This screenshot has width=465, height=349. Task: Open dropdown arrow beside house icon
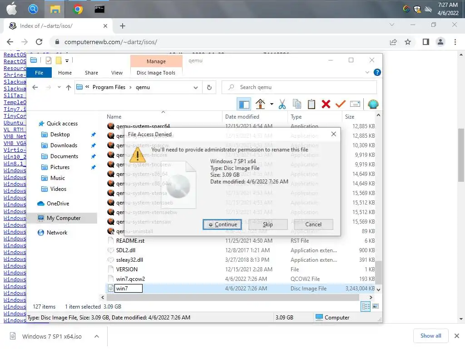click(272, 104)
